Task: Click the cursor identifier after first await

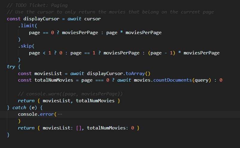Action: click(92, 19)
